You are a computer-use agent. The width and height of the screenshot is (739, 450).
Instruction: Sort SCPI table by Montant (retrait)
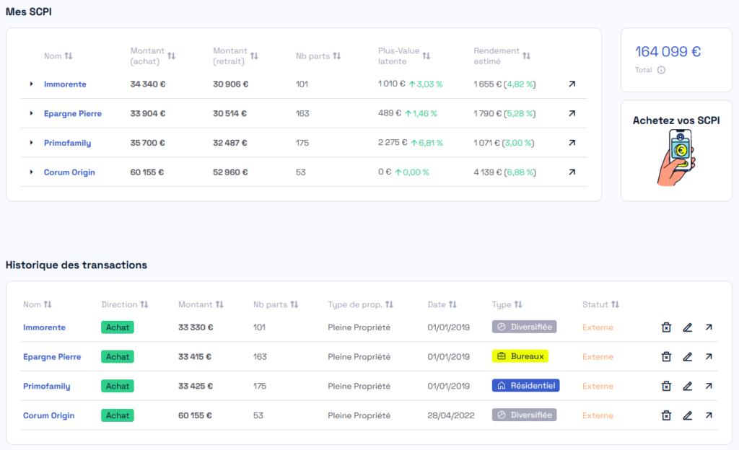click(254, 56)
